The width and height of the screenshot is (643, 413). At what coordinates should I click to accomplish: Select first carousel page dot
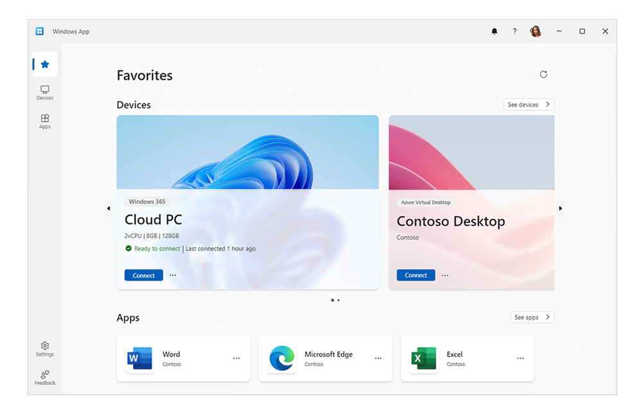(x=332, y=300)
